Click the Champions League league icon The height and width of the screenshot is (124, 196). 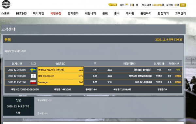pos(33,76)
